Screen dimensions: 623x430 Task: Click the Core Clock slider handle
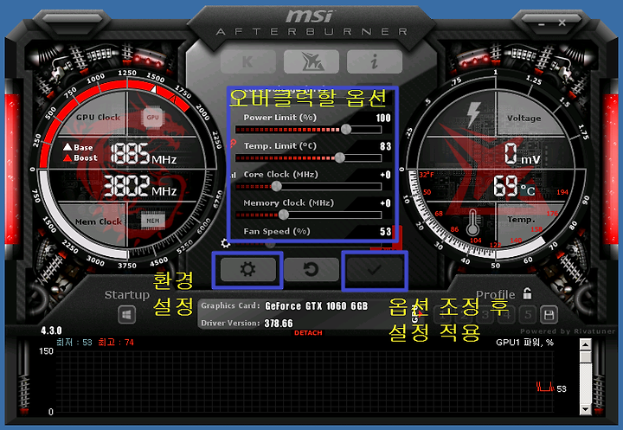(276, 186)
